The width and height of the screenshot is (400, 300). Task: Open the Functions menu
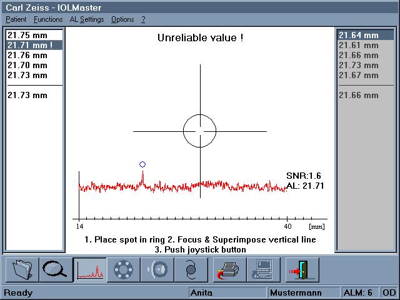point(48,19)
